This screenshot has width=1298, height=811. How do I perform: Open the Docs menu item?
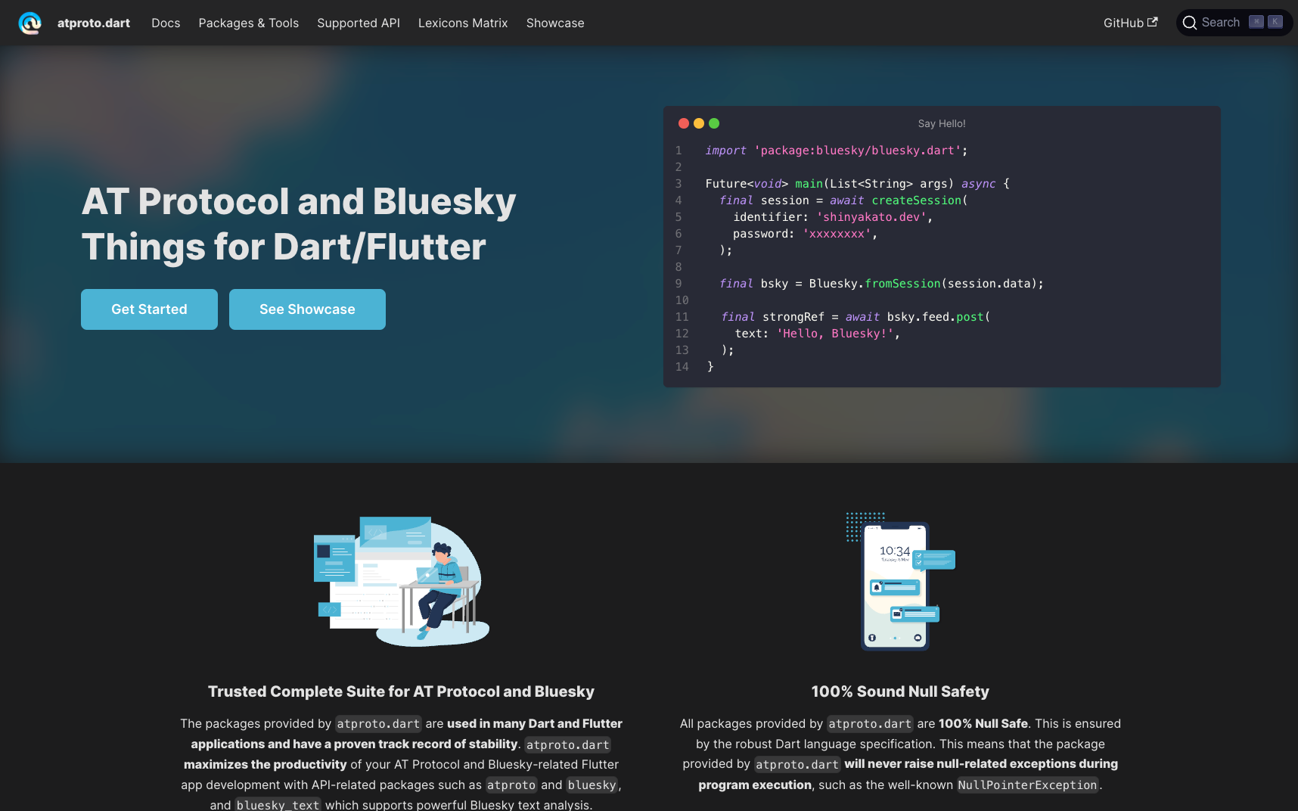pyautogui.click(x=166, y=23)
